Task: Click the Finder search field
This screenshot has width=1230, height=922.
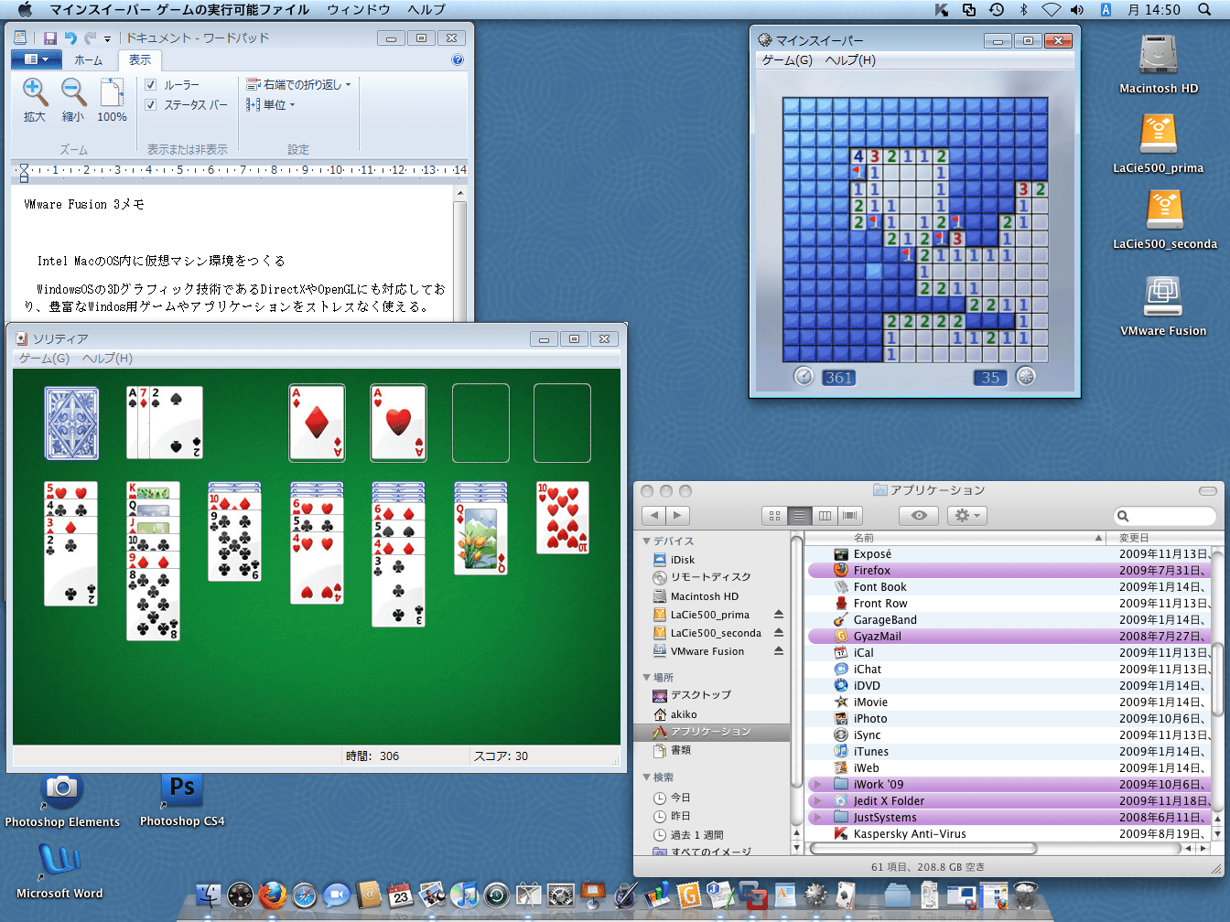Action: point(1170,516)
